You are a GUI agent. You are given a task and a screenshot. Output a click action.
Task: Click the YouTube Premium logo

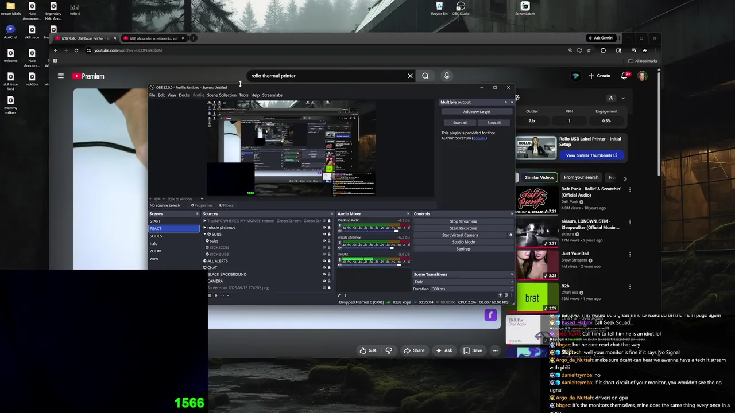(88, 76)
